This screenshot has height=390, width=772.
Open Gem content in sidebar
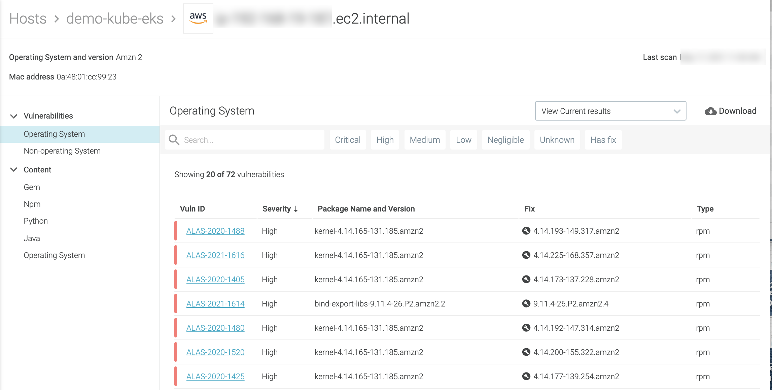click(32, 187)
